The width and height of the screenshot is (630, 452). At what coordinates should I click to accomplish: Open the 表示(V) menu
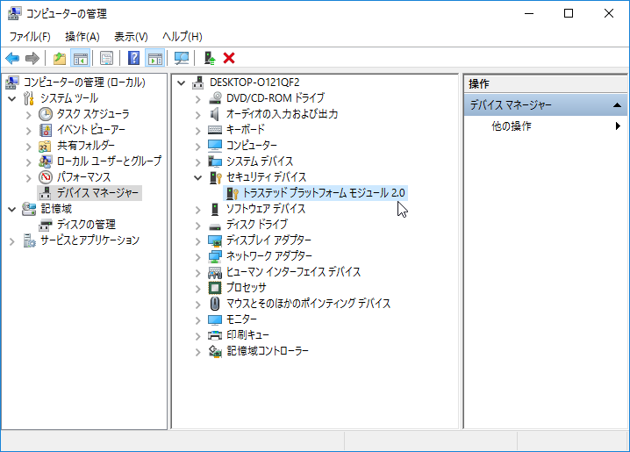pyautogui.click(x=131, y=37)
